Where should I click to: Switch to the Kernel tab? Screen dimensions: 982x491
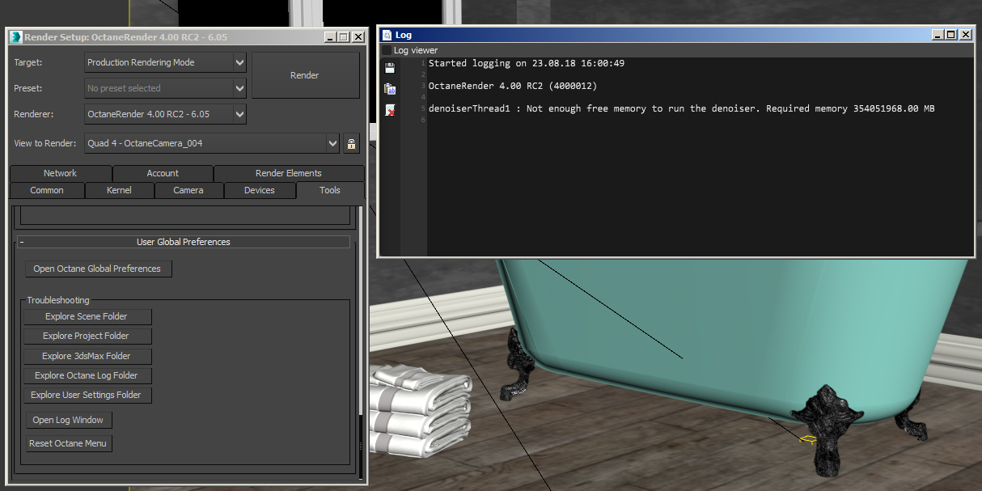[119, 190]
